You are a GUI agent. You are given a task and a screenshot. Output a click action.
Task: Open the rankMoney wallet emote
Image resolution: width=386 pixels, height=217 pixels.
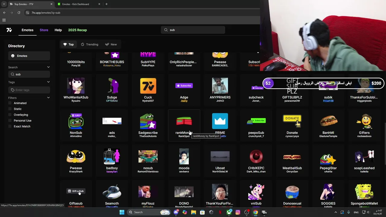184,125
